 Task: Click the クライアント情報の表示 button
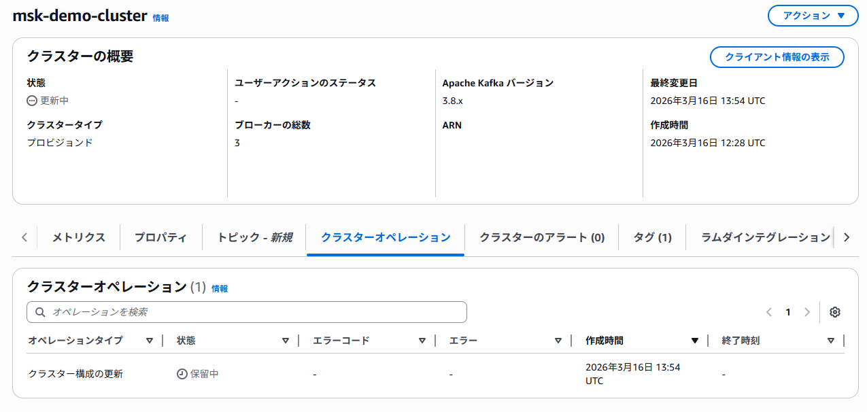pyautogui.click(x=777, y=57)
